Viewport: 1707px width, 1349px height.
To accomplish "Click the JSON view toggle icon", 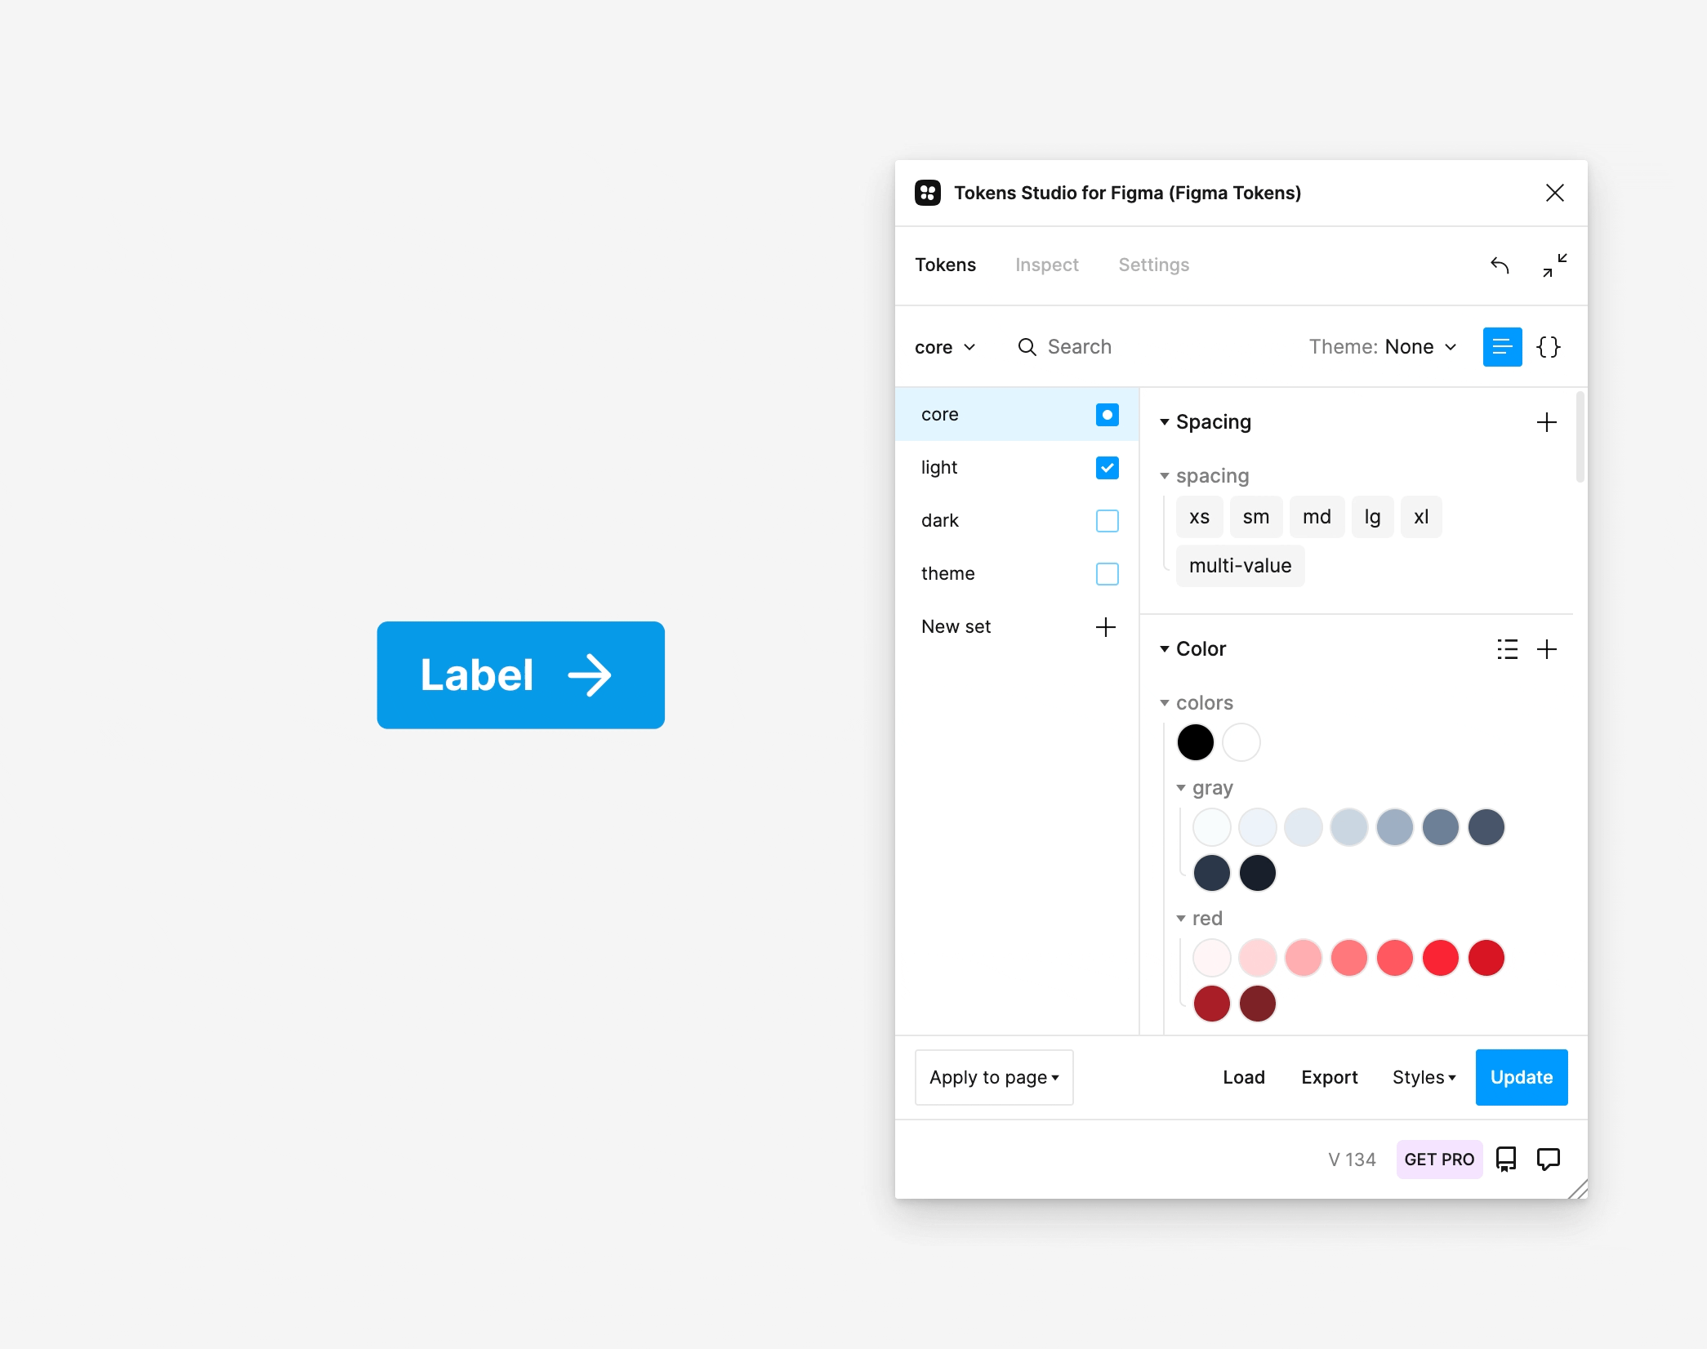I will [1550, 346].
